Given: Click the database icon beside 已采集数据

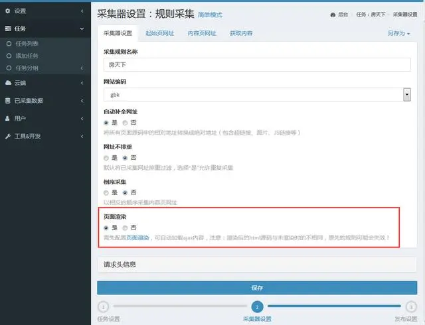Looking at the screenshot, I should point(8,100).
